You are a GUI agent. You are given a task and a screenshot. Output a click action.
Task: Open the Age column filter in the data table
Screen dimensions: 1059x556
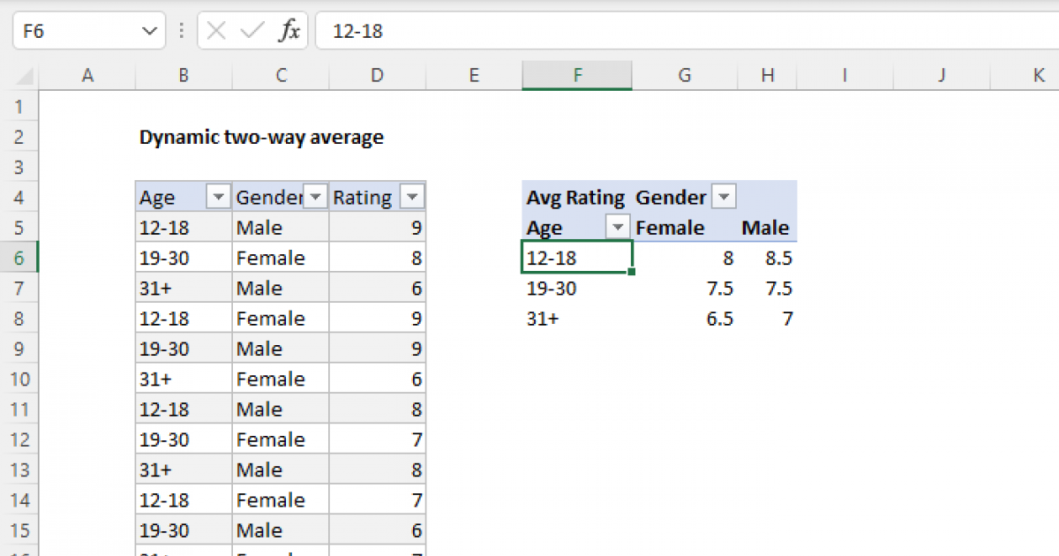(x=217, y=196)
